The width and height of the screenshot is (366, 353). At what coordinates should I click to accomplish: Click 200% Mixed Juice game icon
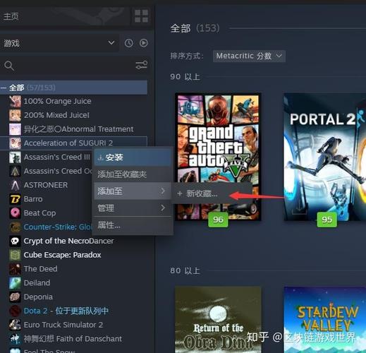15,115
